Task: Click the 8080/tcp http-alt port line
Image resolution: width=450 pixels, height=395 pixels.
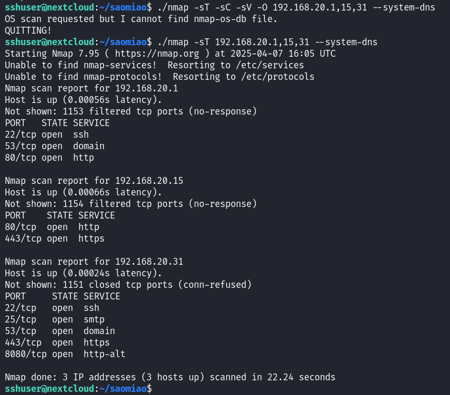Action: pos(65,354)
